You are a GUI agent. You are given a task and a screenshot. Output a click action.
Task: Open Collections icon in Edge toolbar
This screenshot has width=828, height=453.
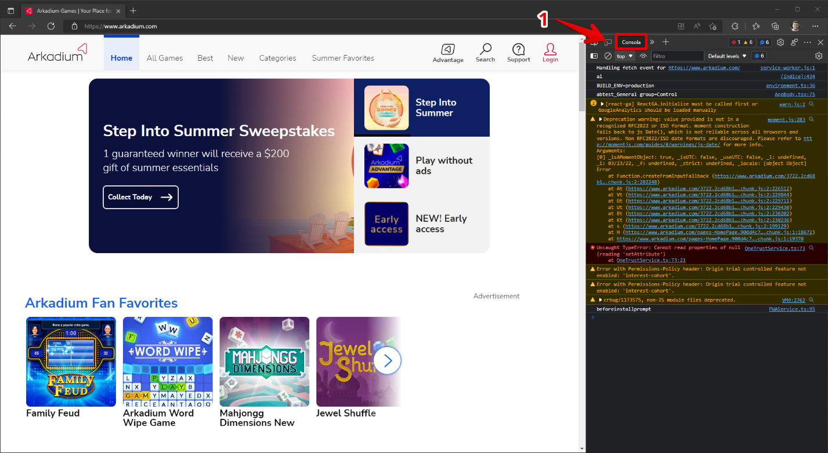pos(775,26)
